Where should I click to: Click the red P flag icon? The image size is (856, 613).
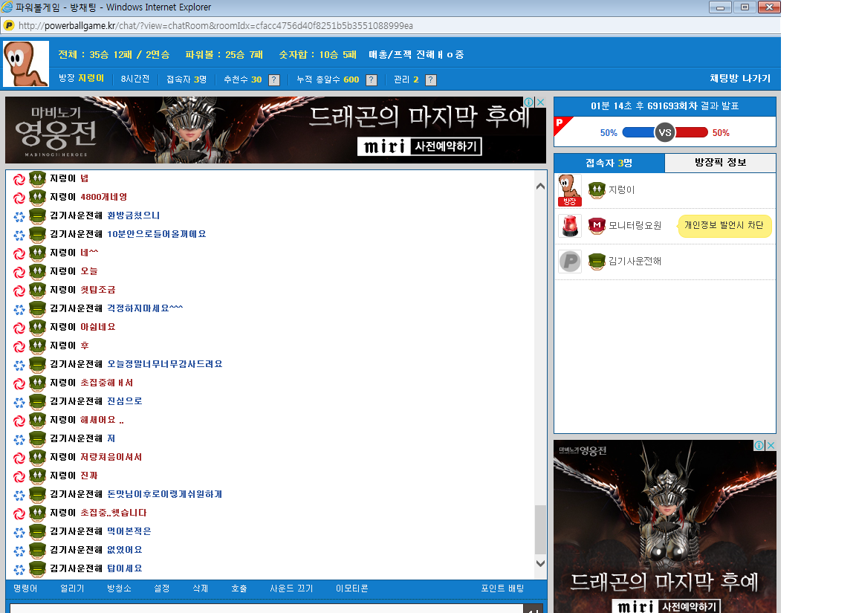562,126
